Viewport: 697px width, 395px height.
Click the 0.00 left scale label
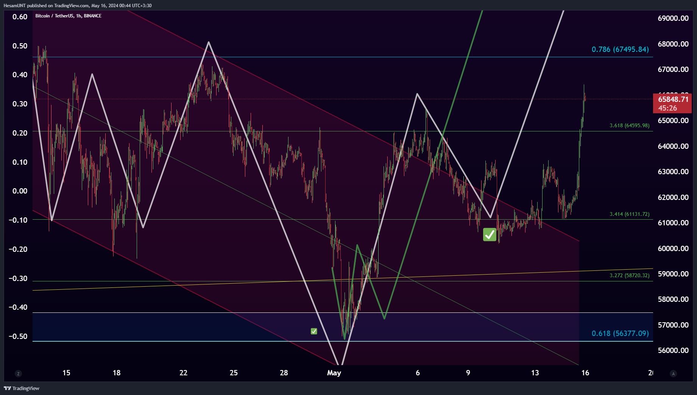20,191
